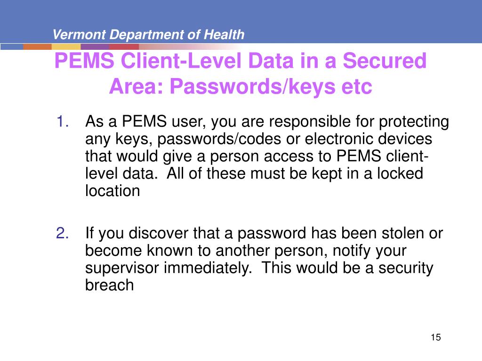
Task: Click text 'If you discover that a password'
Action: pyautogui.click(x=195, y=233)
